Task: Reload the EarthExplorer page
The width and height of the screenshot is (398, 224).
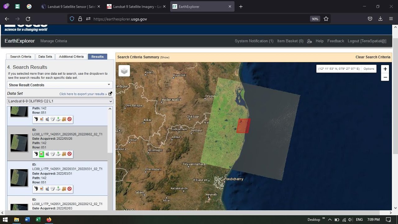Action: pyautogui.click(x=28, y=19)
